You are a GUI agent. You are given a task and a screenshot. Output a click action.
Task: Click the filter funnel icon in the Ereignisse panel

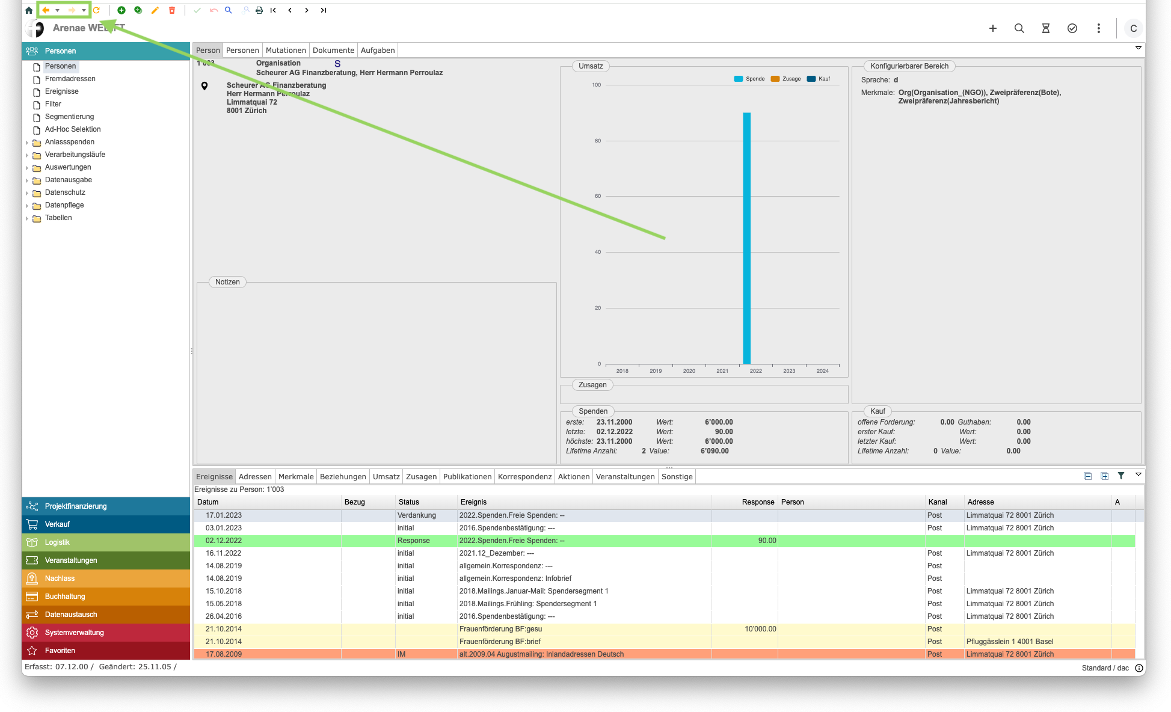[1121, 476]
